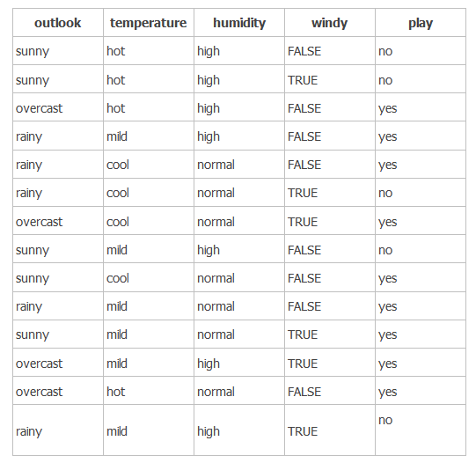Select 'no' in the sunny mild high row
Image resolution: width=476 pixels, height=463 pixels.
pos(385,250)
